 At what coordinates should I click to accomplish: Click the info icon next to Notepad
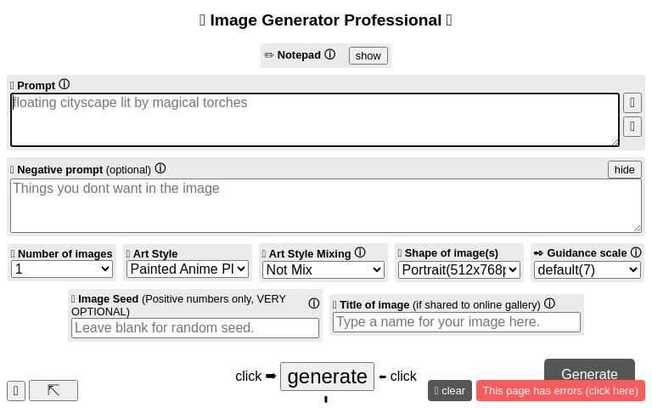click(330, 54)
